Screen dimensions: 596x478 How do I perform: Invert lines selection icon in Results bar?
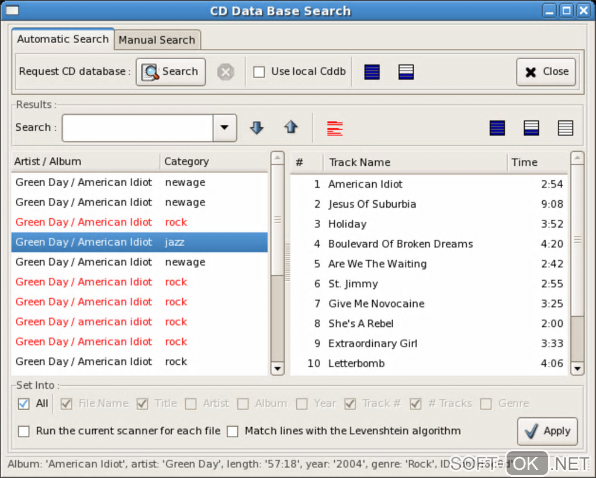[531, 128]
